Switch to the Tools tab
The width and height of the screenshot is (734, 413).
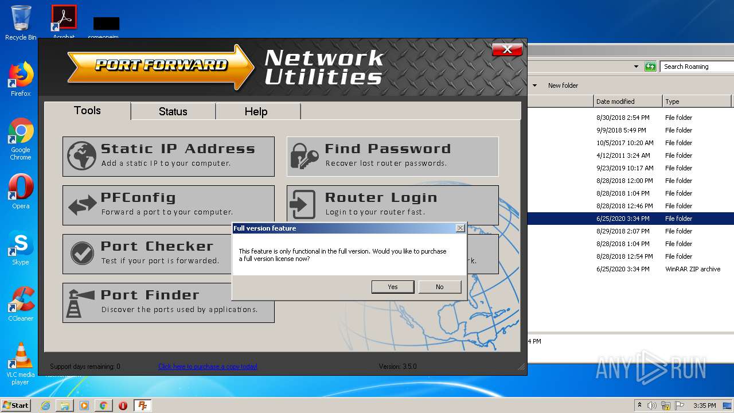coord(87,111)
